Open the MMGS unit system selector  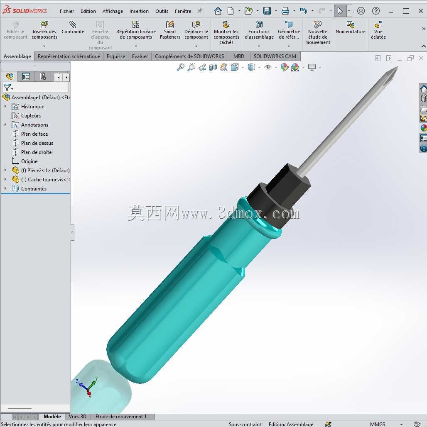click(378, 424)
